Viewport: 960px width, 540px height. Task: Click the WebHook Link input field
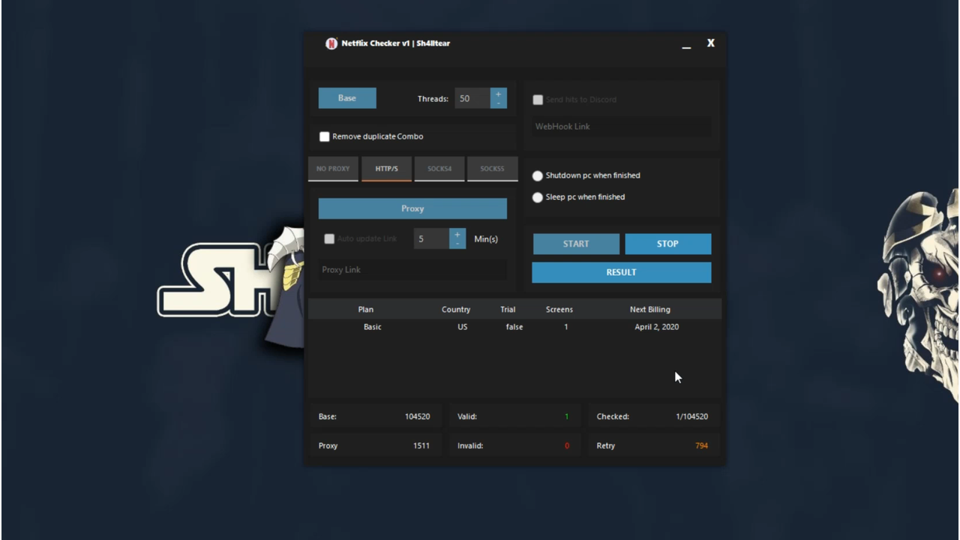pyautogui.click(x=621, y=127)
